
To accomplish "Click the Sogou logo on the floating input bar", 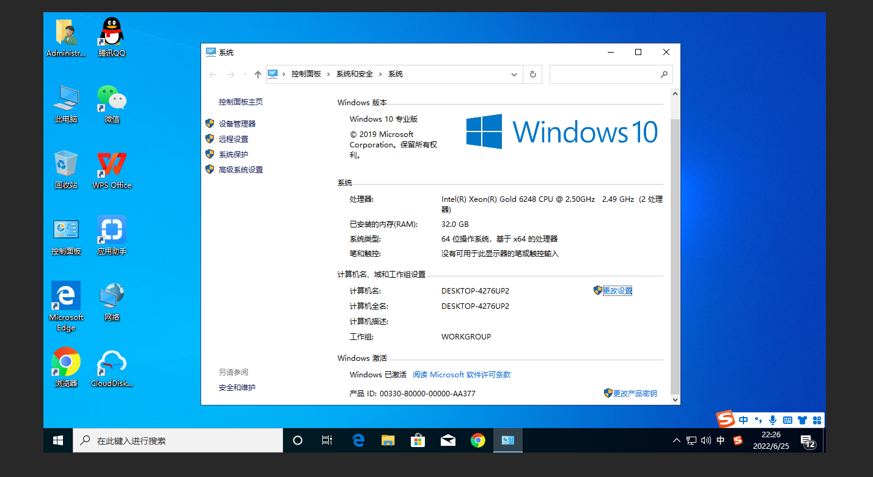I will pyautogui.click(x=726, y=419).
